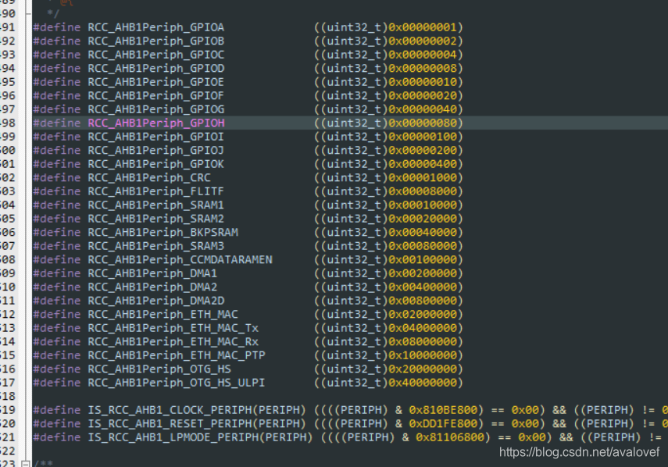The width and height of the screenshot is (668, 467).
Task: Click hex constant 0x10000000
Action: pos(423,355)
